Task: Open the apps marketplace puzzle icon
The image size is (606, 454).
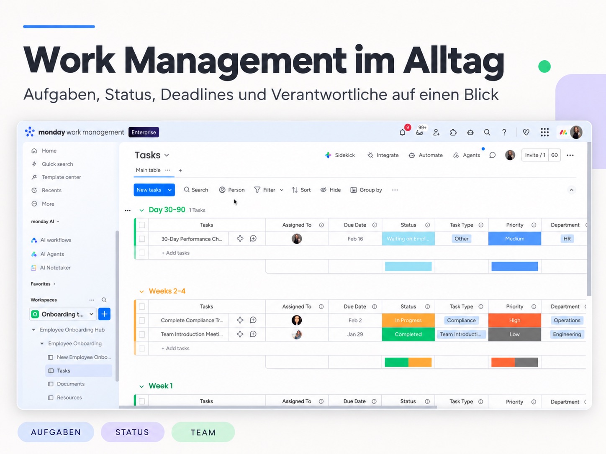Action: coord(453,133)
